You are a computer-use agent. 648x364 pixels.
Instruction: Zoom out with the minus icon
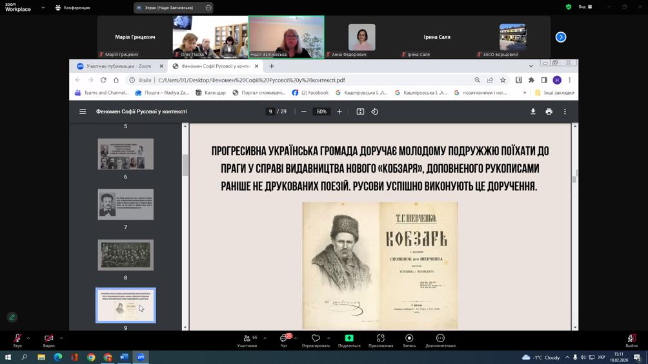tap(304, 111)
